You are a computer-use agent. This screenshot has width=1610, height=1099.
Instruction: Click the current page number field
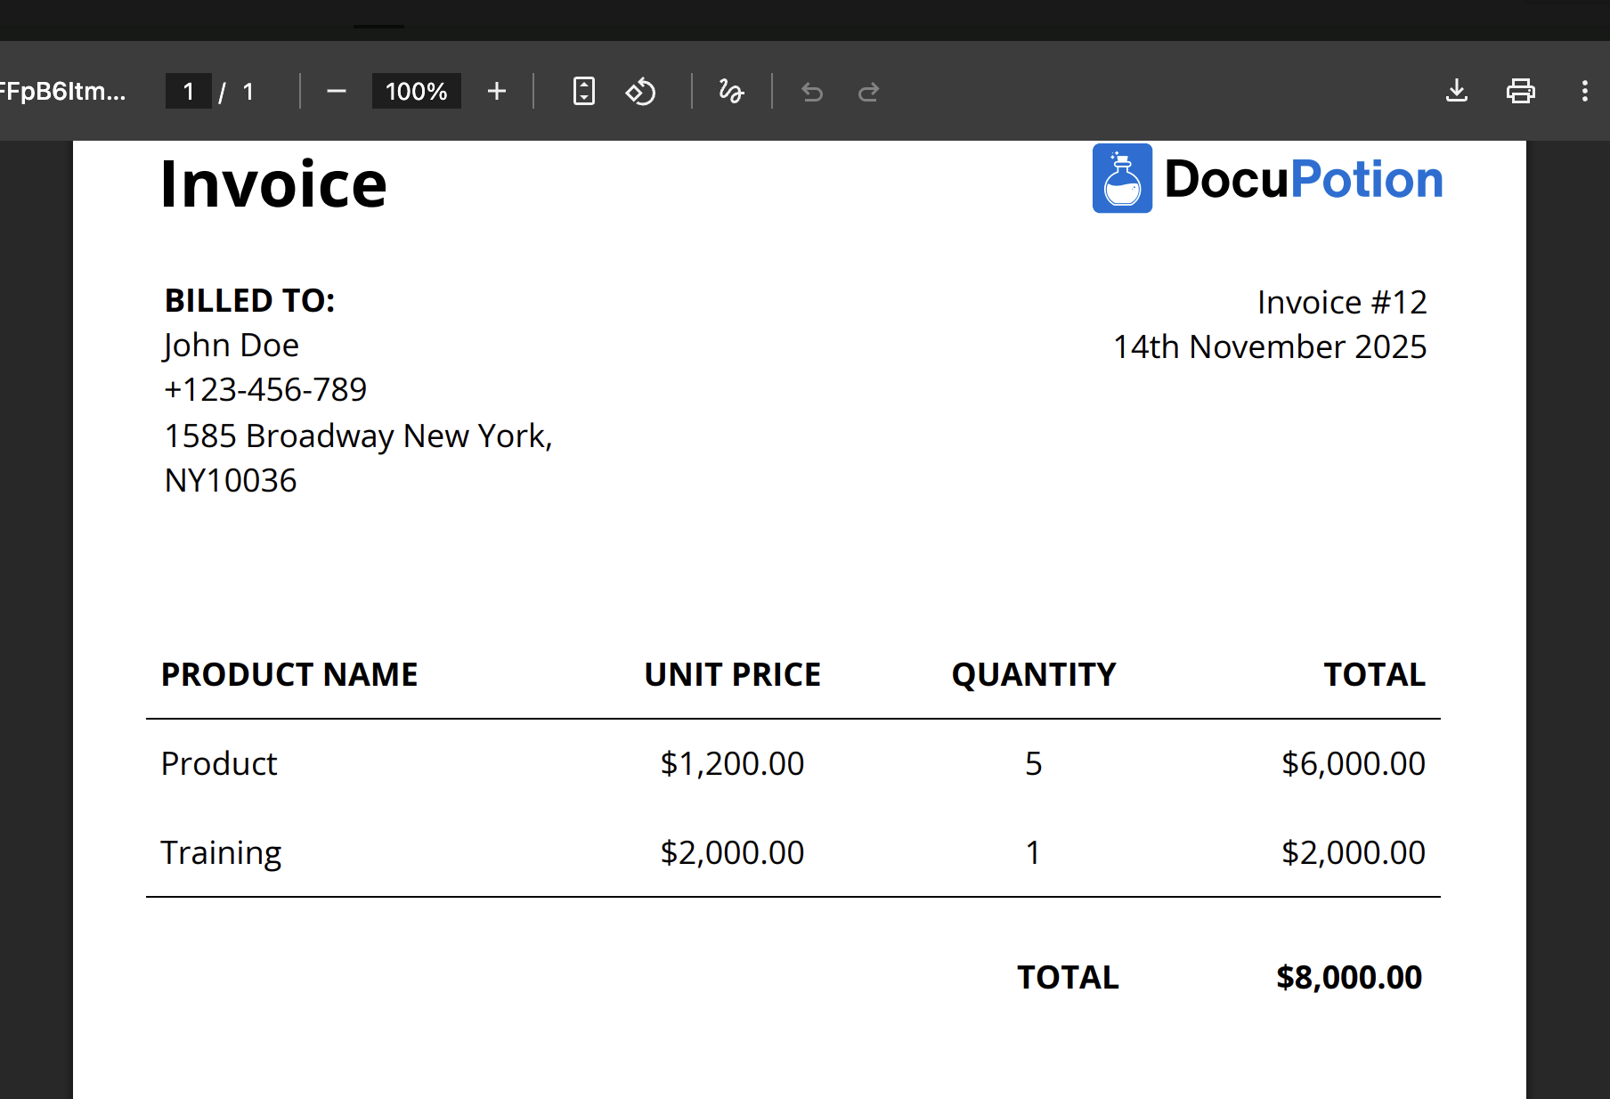(189, 91)
